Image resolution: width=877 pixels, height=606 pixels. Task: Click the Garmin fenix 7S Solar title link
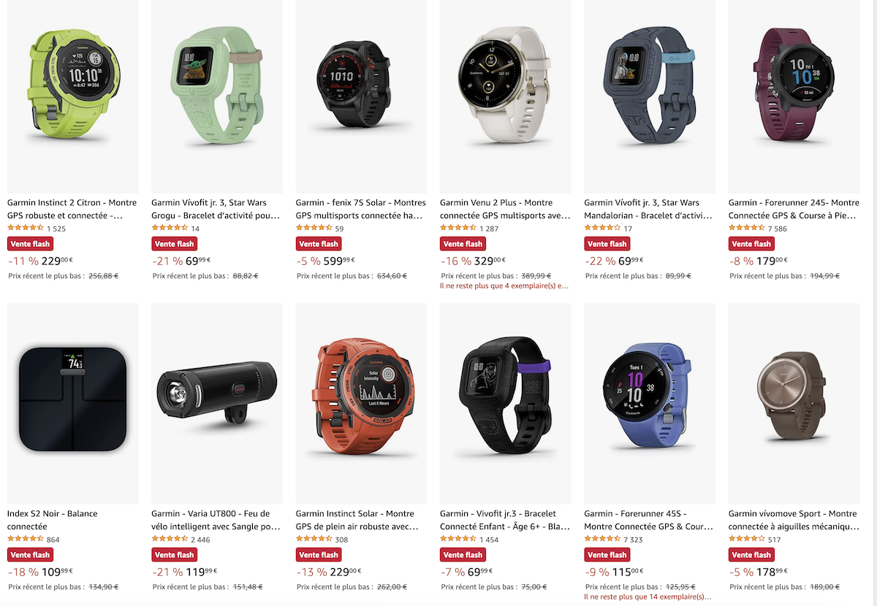[361, 209]
